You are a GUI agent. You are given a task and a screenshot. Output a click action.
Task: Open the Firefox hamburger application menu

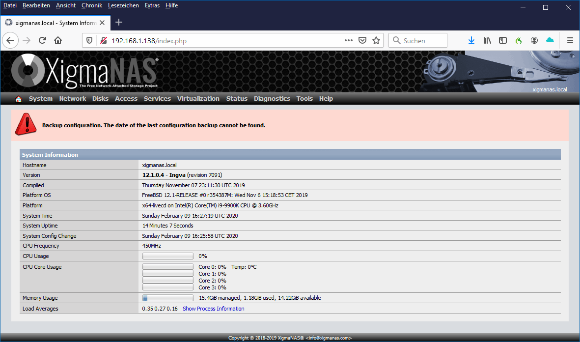(570, 41)
